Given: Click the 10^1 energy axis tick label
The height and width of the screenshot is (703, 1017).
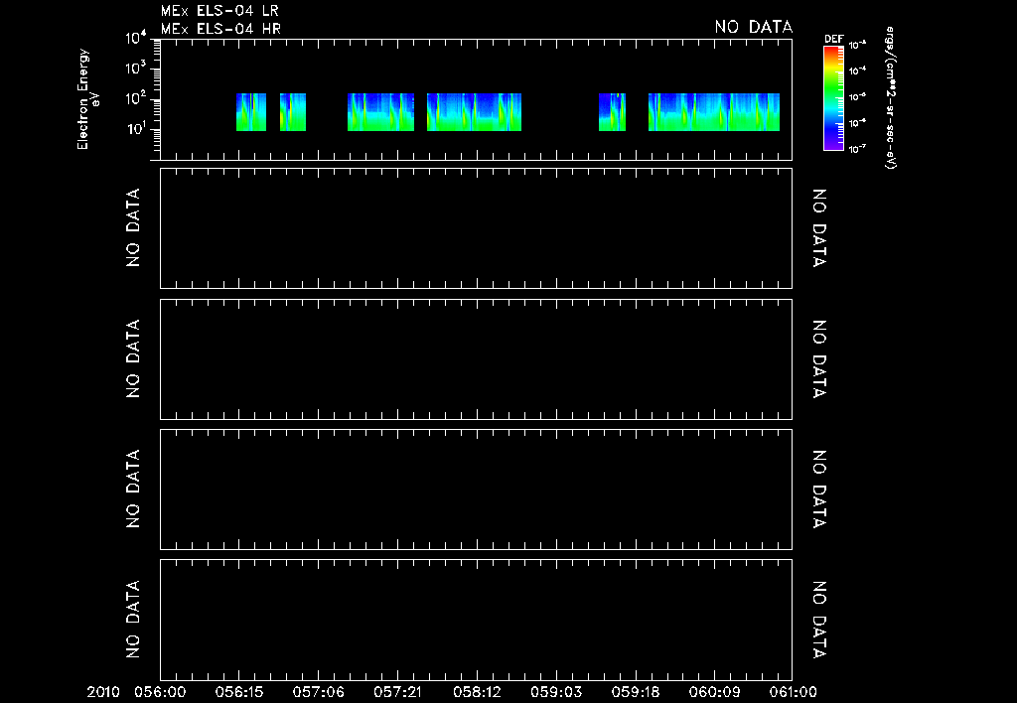Looking at the screenshot, I should click(x=137, y=128).
